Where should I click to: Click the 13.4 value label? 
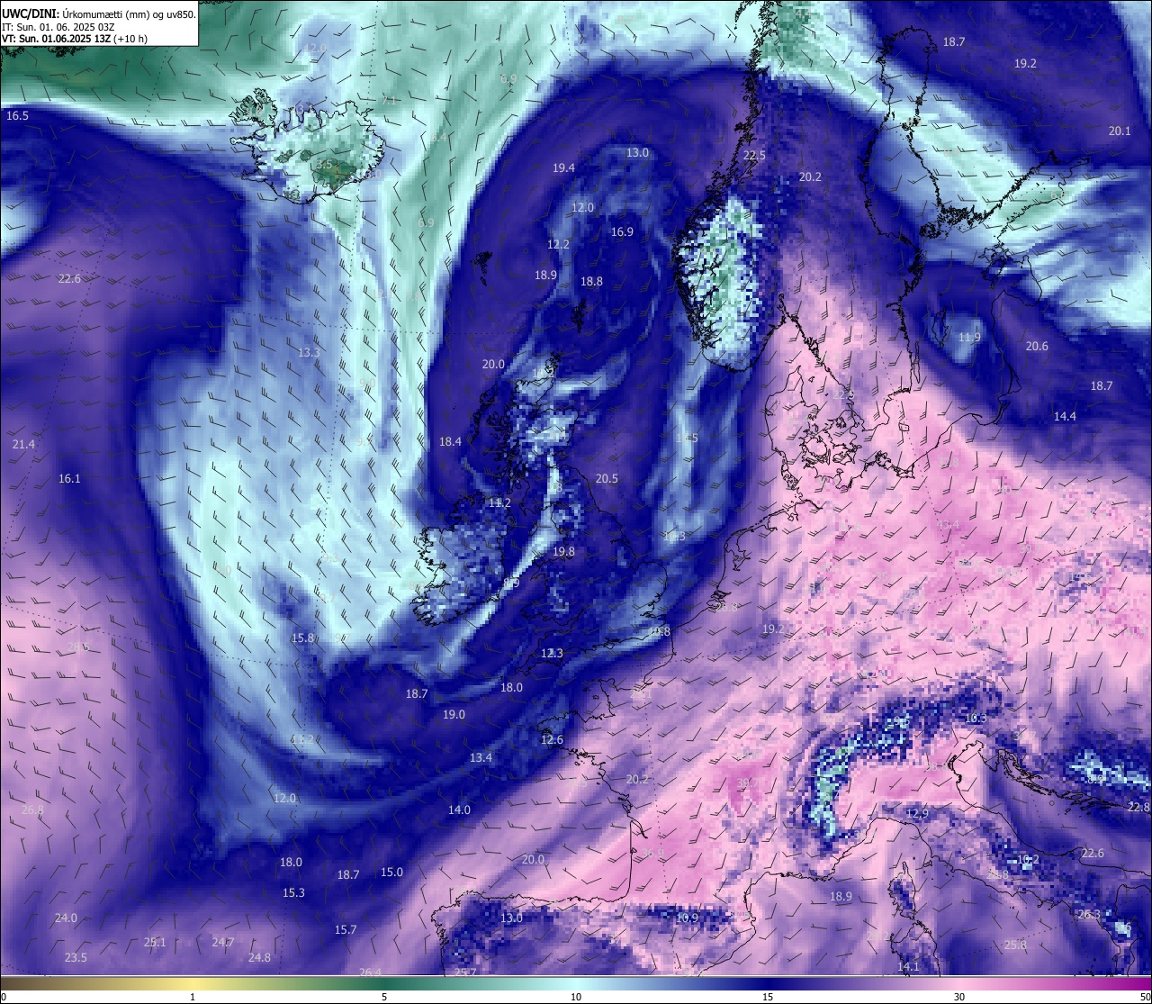click(481, 757)
